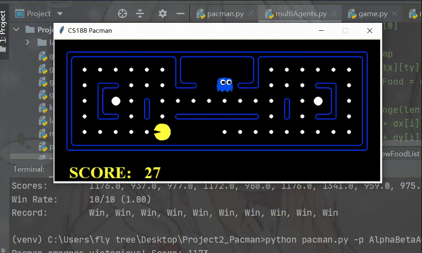Screen dimensions: 422x253
Task: Click the CS188 Pacman title text
Action: point(90,30)
